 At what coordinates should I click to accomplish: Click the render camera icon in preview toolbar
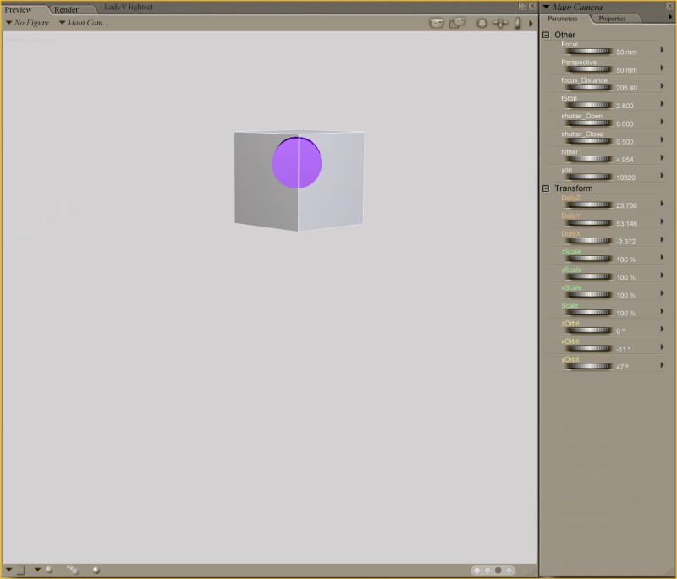[437, 23]
